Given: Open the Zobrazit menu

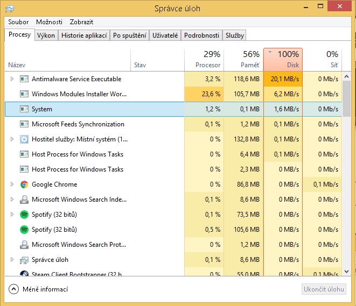Looking at the screenshot, I should pos(81,22).
